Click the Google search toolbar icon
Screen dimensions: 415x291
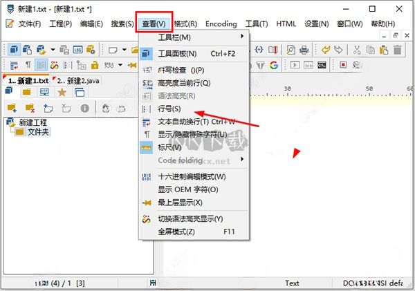274,65
